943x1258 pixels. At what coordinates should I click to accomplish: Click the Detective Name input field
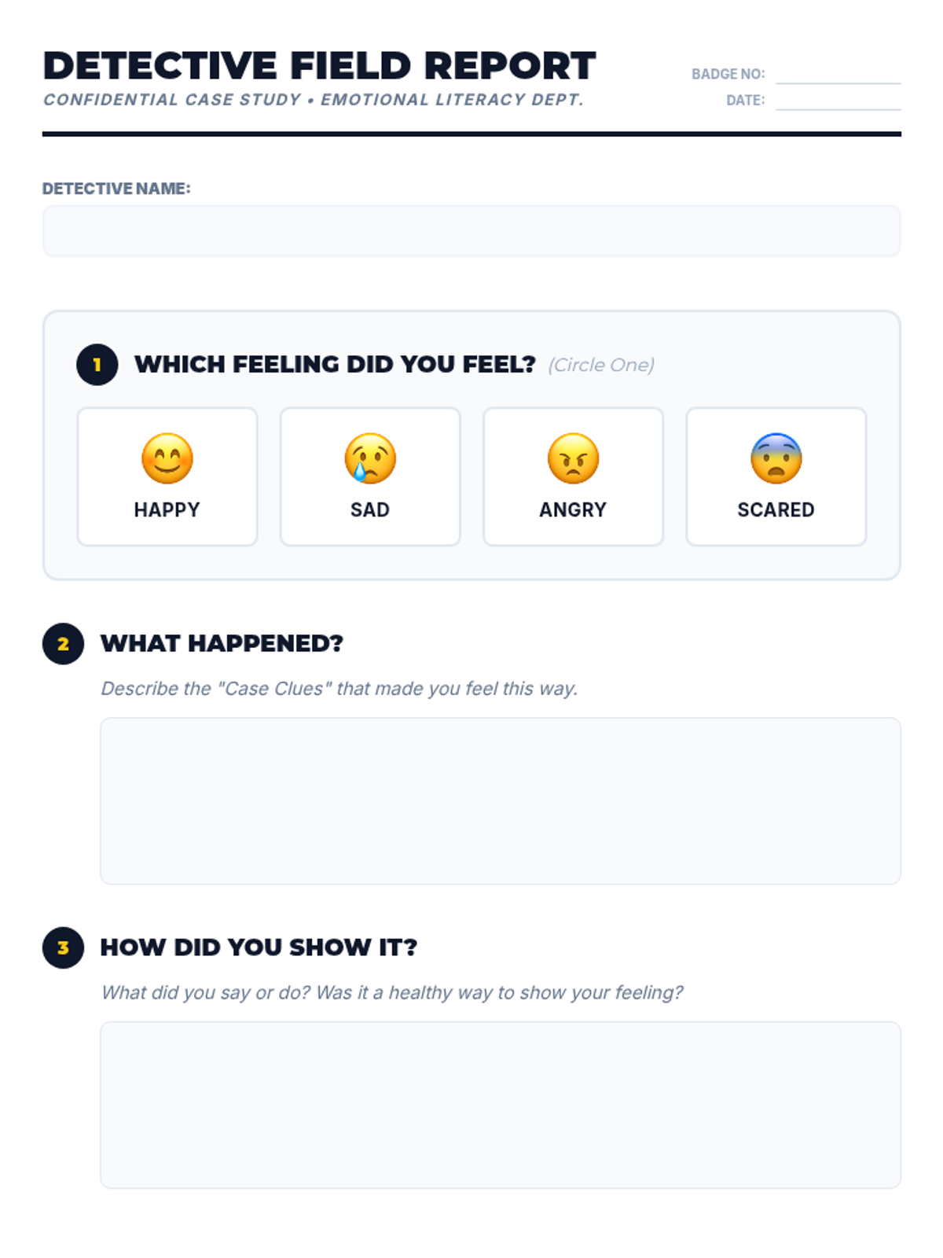[472, 231]
